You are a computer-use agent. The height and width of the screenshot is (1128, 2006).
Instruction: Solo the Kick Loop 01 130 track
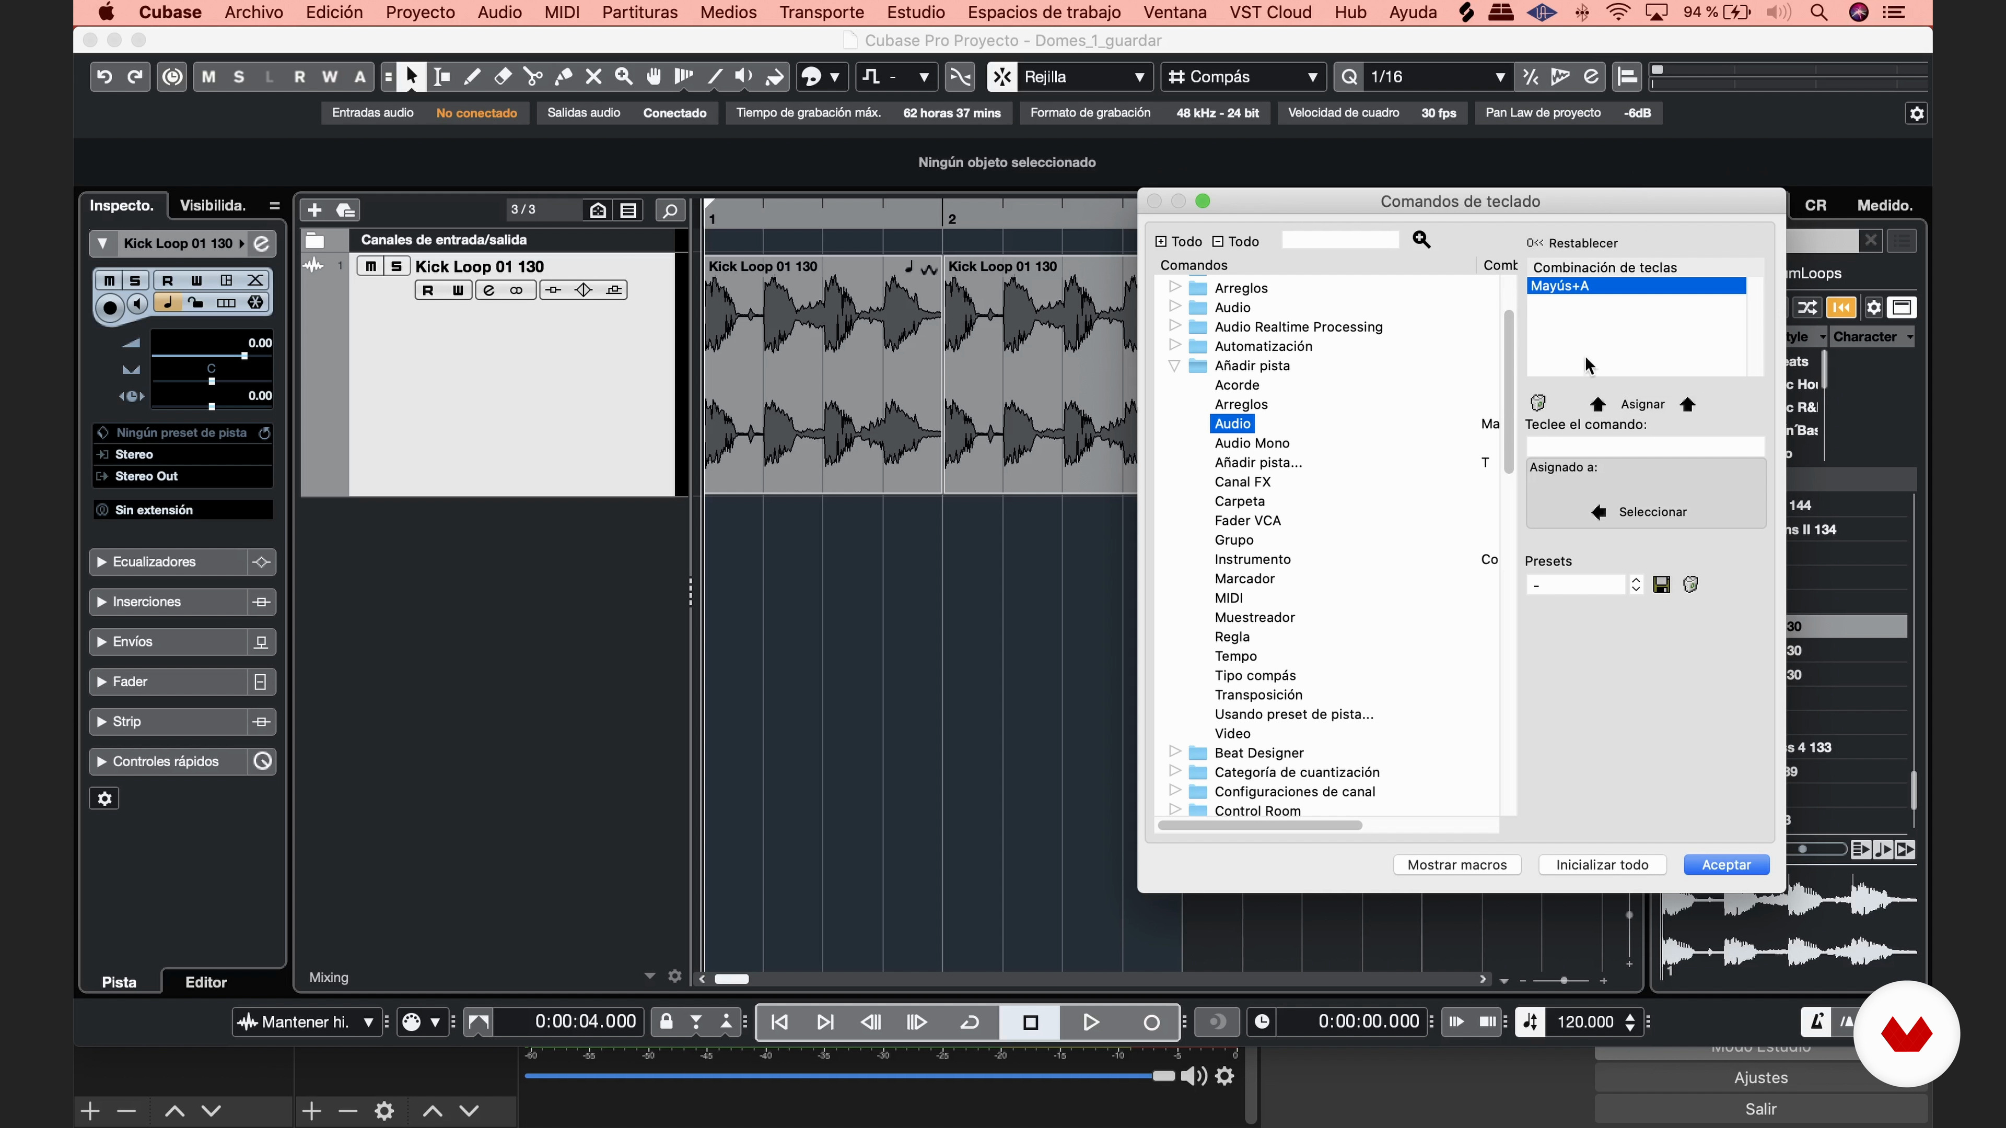coord(396,266)
